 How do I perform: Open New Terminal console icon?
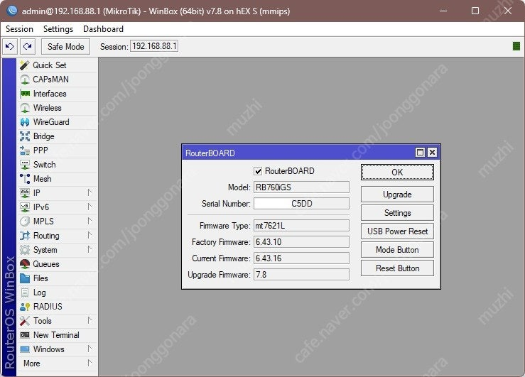(25, 335)
